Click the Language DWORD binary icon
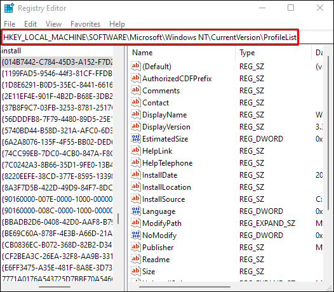The image size is (334, 292). [x=136, y=211]
